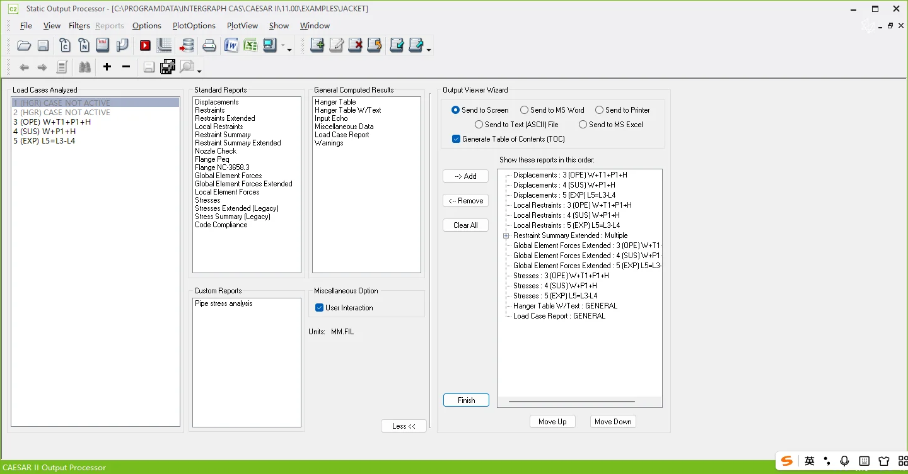Click the --> Add button
This screenshot has height=474, width=908.
click(466, 176)
